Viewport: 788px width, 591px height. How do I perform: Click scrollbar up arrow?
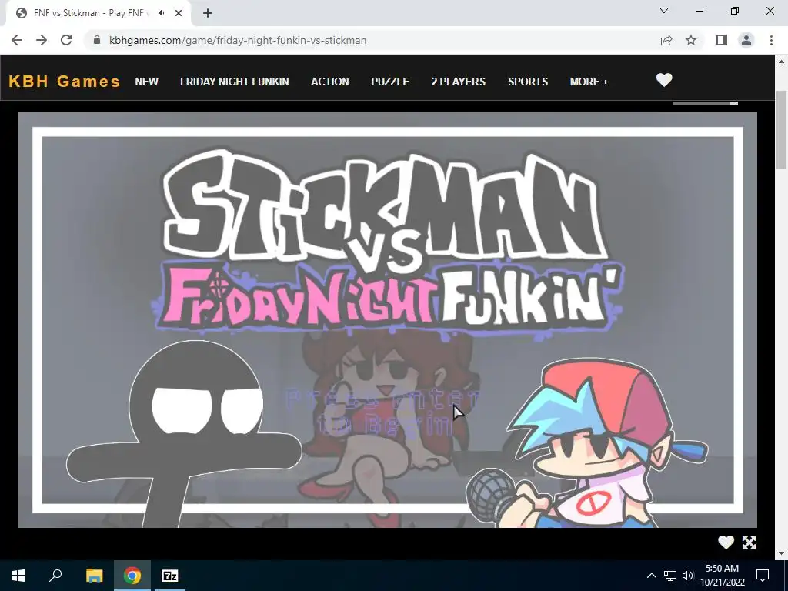[781, 62]
